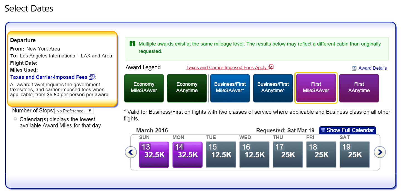Click 'Los Angeles International - LAX and Area' text

point(66,56)
